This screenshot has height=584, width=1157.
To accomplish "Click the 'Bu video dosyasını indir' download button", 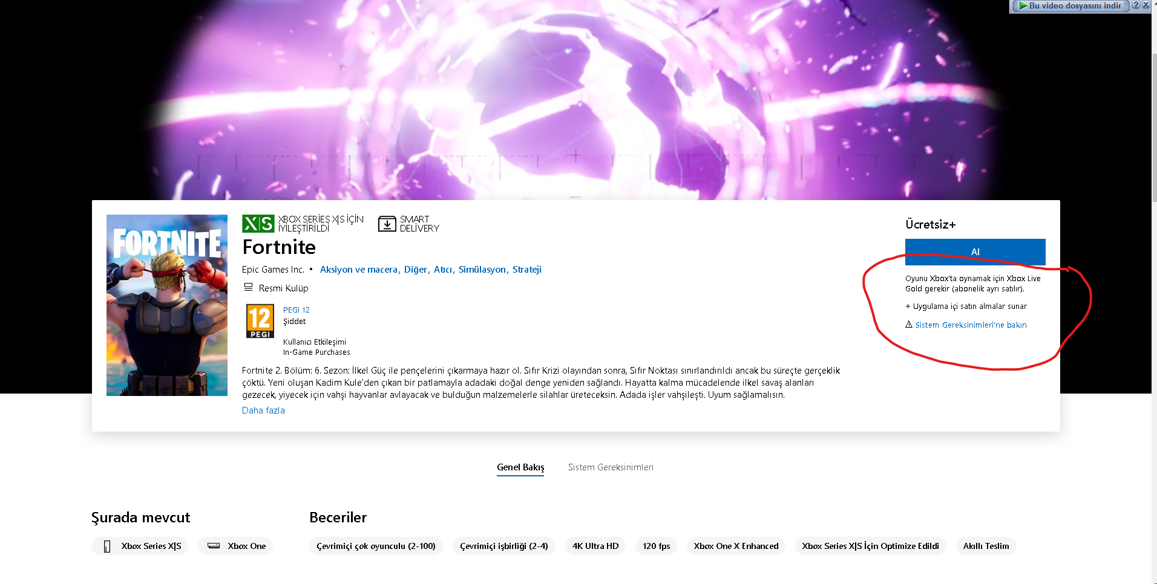I will (x=1069, y=5).
